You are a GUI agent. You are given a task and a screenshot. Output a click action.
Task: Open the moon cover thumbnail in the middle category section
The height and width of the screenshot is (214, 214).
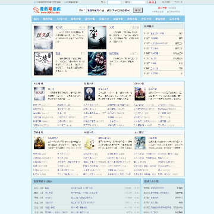(90, 94)
